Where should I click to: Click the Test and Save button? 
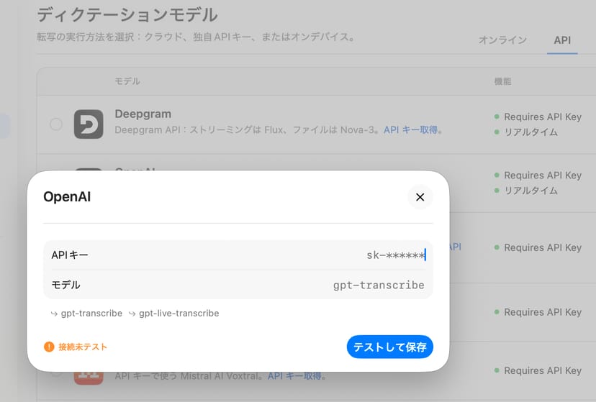tap(389, 347)
